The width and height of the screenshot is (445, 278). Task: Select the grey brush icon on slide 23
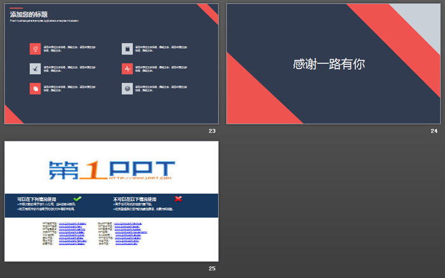[x=35, y=69]
